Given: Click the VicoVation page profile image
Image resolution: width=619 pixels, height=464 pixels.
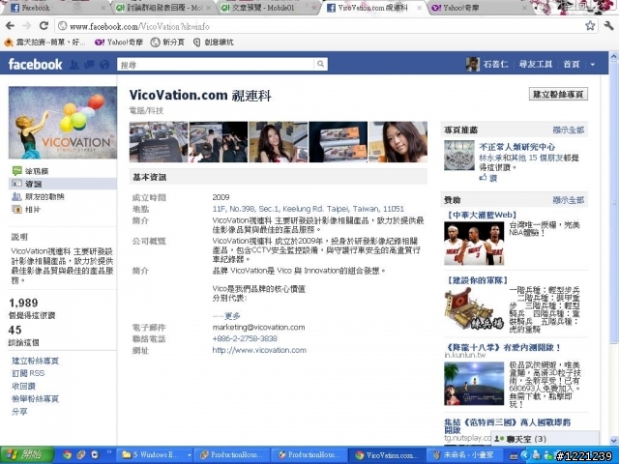Looking at the screenshot, I should click(x=63, y=123).
